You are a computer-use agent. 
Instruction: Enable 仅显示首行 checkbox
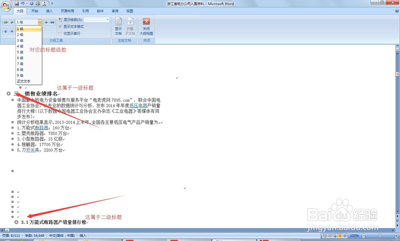point(60,34)
